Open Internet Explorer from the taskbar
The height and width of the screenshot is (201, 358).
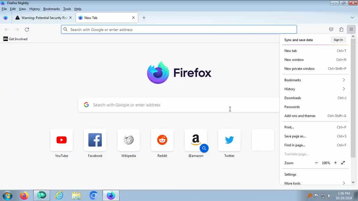(59, 196)
